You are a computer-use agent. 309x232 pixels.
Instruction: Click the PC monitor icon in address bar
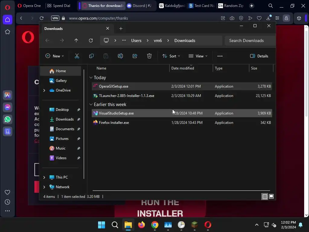tap(106, 40)
